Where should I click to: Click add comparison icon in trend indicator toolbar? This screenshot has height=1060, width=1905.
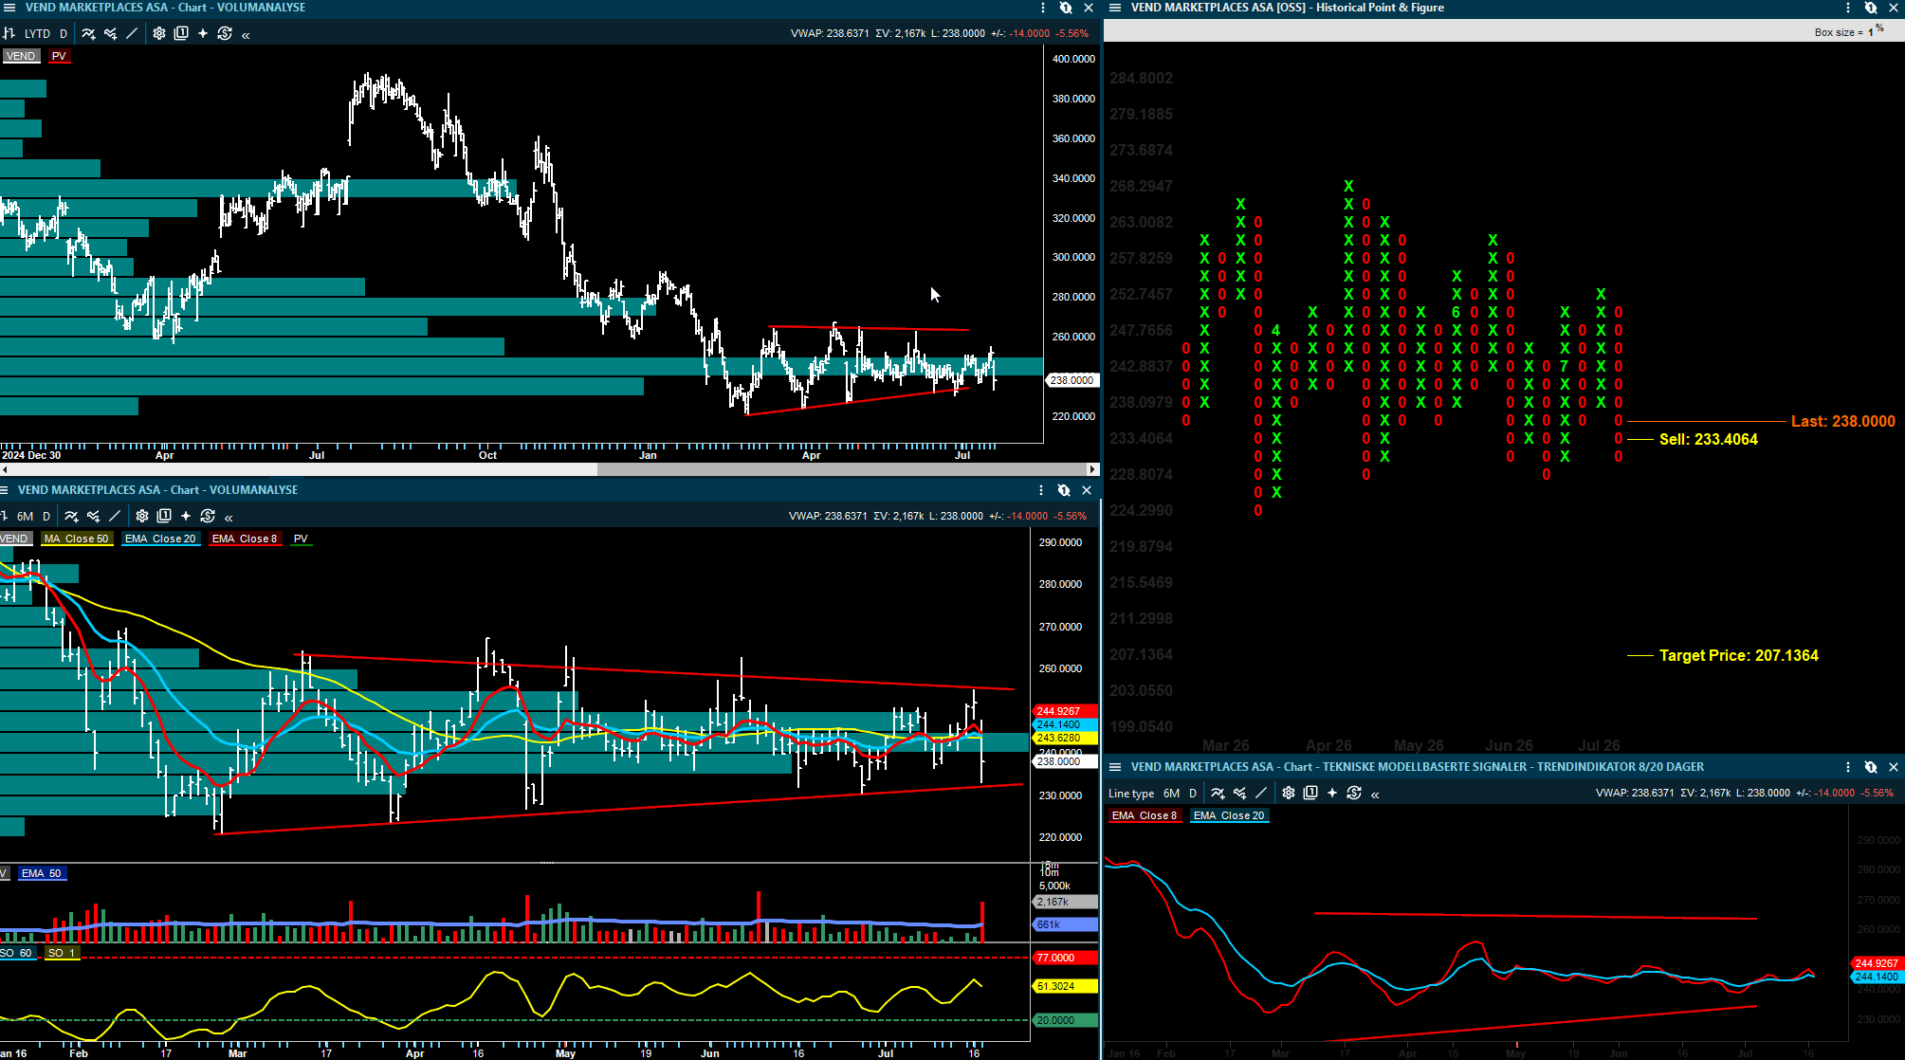pyautogui.click(x=1239, y=793)
